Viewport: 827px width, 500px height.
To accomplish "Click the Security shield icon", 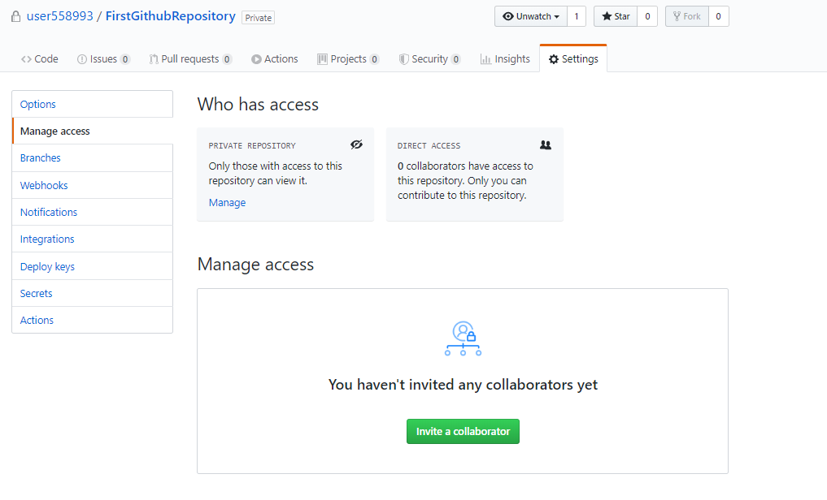I will (404, 59).
